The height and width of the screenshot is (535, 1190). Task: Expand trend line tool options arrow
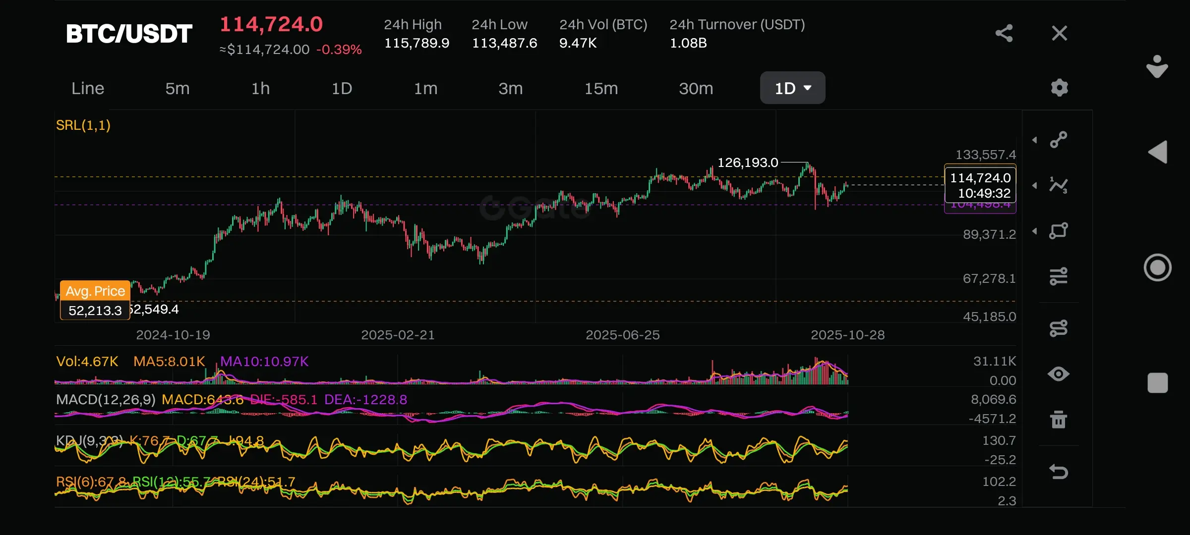click(x=1035, y=140)
